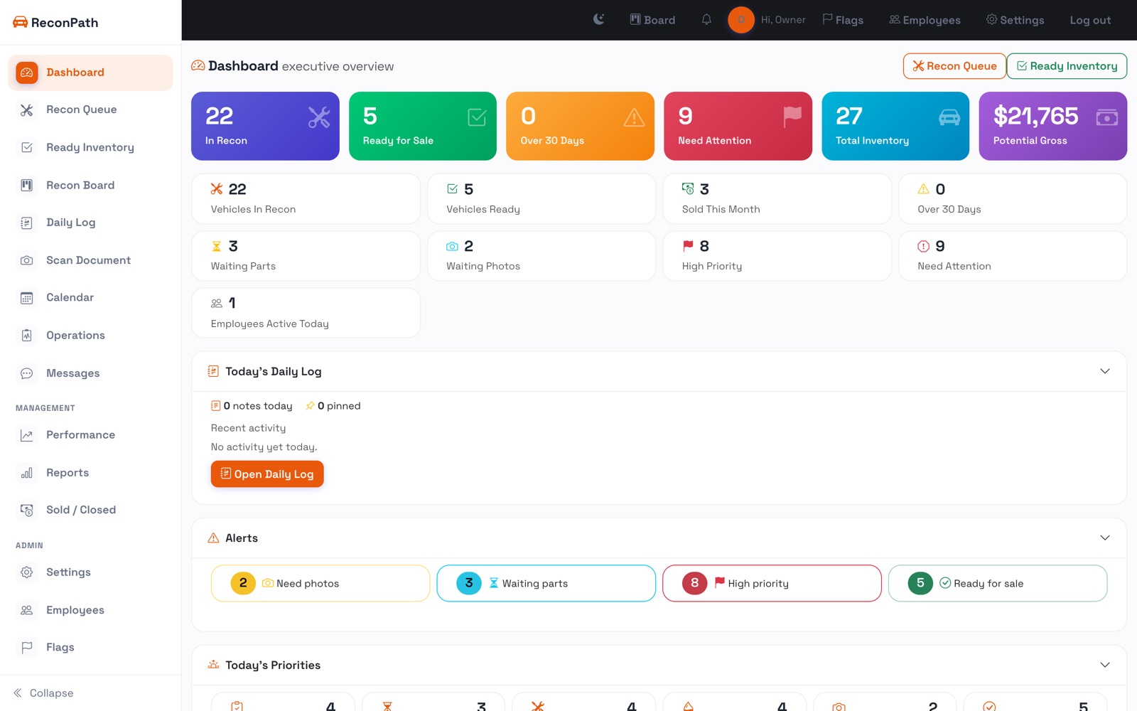
Task: Click the High priority alert pill
Action: [772, 583]
